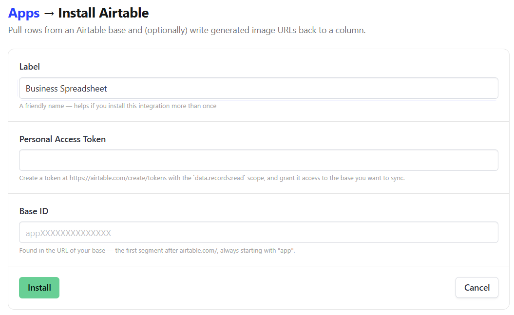The image size is (514, 315).
Task: Focus the Base ID input field
Action: pyautogui.click(x=259, y=233)
